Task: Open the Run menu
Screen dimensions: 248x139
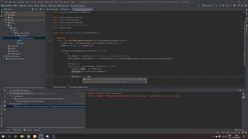Action: (x=52, y=2)
